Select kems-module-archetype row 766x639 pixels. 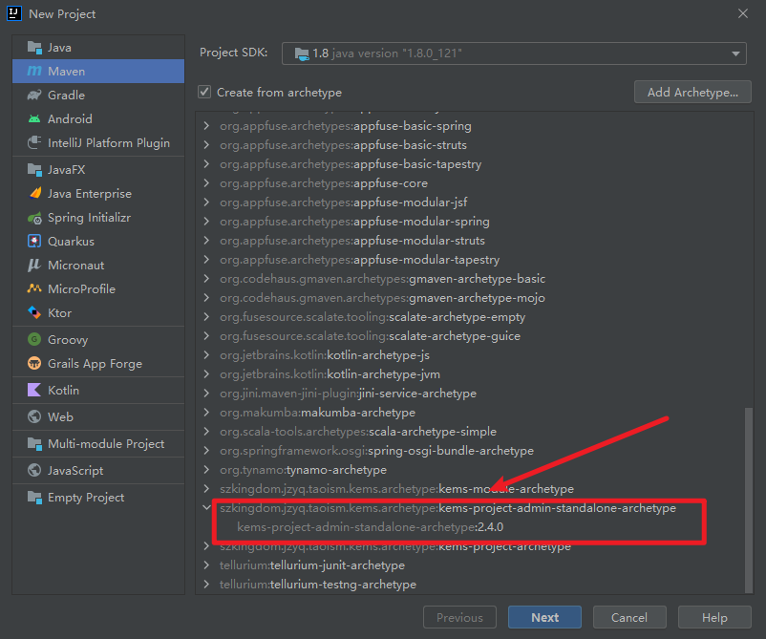point(396,489)
